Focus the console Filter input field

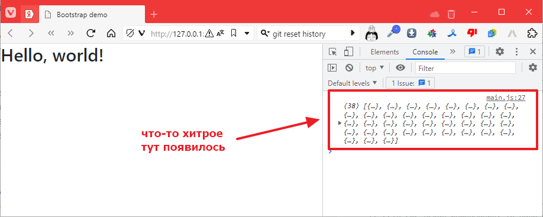coord(466,68)
